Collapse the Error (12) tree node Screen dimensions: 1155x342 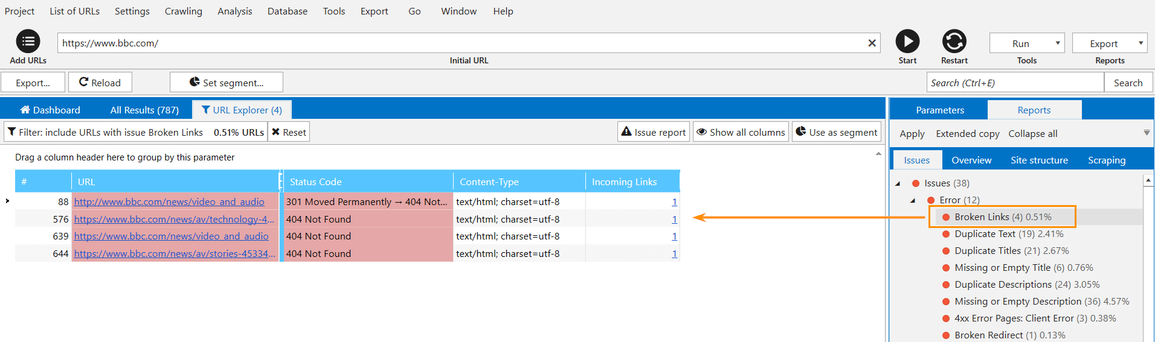coord(913,200)
